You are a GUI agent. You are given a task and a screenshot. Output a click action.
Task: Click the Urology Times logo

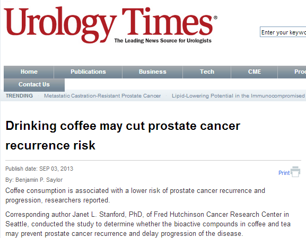(x=110, y=25)
